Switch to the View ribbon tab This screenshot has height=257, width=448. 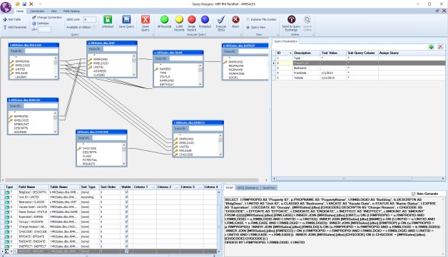[54, 11]
